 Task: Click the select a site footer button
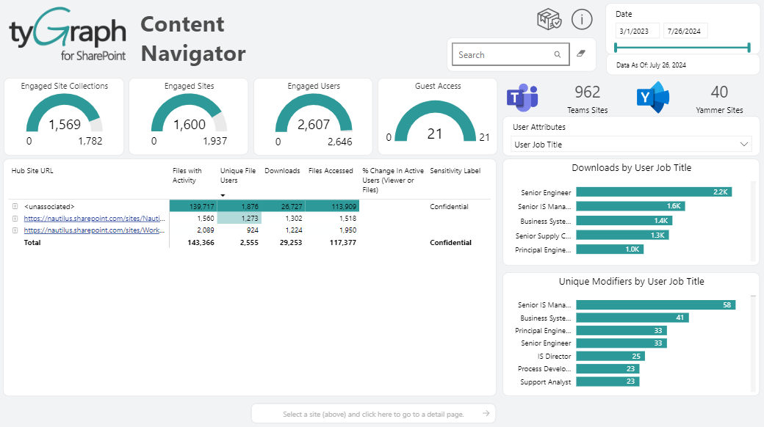[373, 413]
